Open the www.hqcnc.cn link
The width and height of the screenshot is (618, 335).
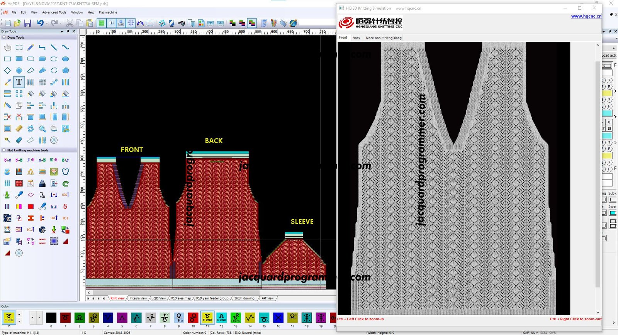click(x=586, y=16)
